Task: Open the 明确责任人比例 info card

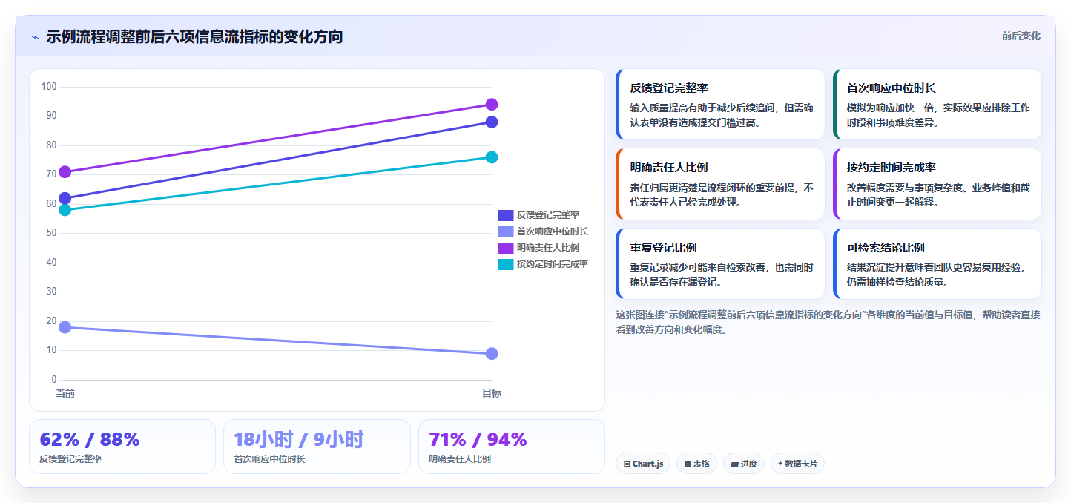Action: coord(720,184)
